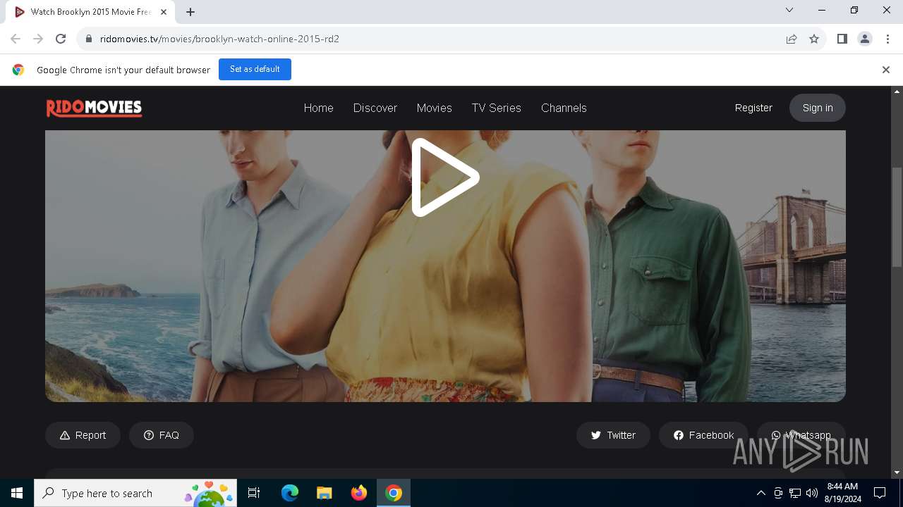Viewport: 903px width, 507px height.
Task: Share this page icon in address bar
Action: coord(792,39)
